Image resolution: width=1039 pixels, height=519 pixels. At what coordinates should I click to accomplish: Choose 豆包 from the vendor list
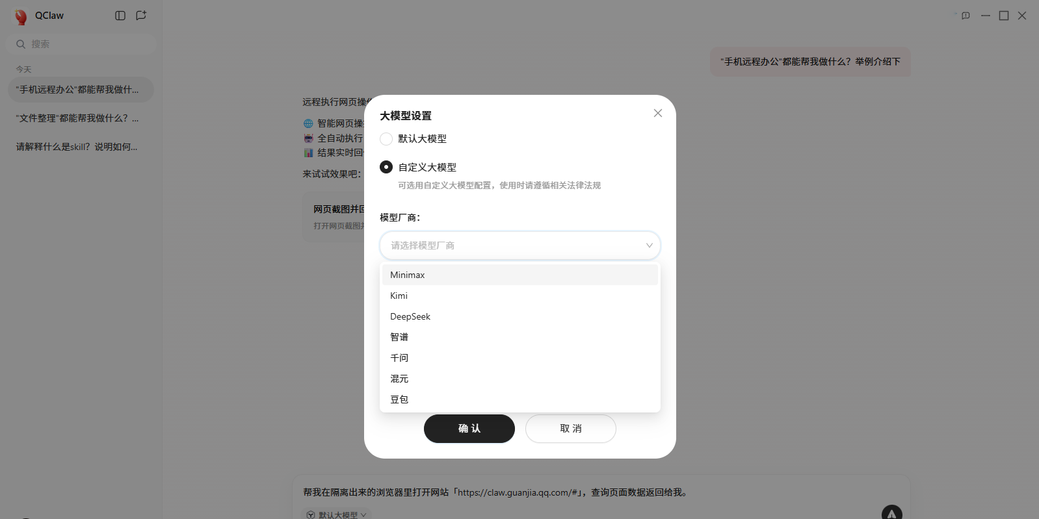[520, 399]
